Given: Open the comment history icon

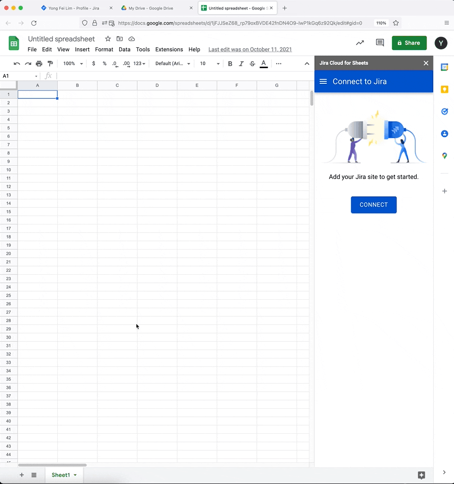Looking at the screenshot, I should tap(380, 43).
